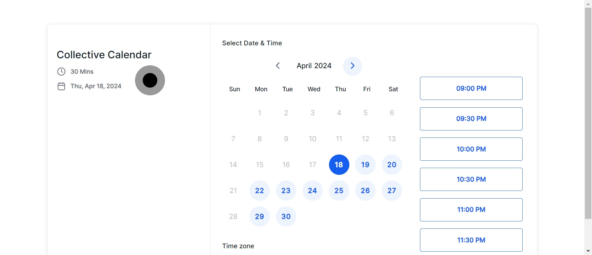Choose the 09:30 PM time slot

pyautogui.click(x=471, y=119)
